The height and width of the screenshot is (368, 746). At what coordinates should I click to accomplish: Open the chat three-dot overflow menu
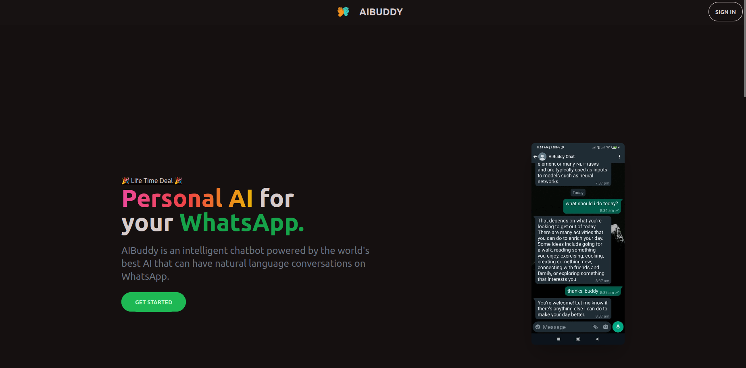[x=620, y=156]
